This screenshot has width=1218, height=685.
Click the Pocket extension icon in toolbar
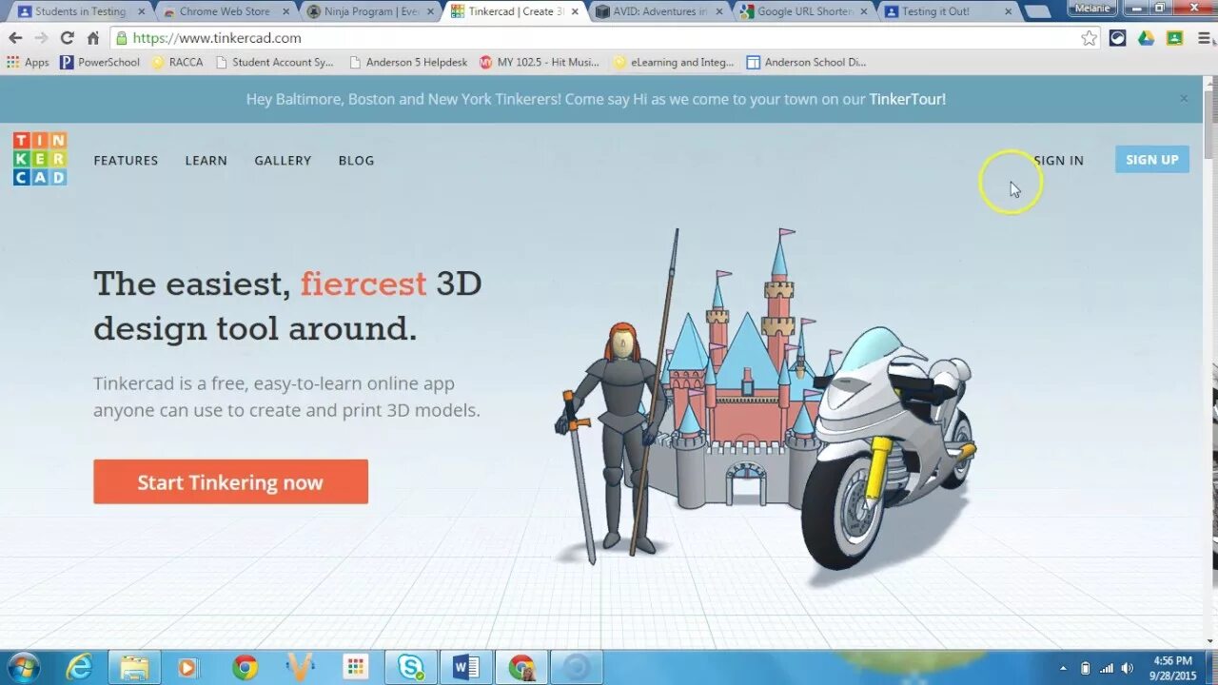coord(1118,38)
